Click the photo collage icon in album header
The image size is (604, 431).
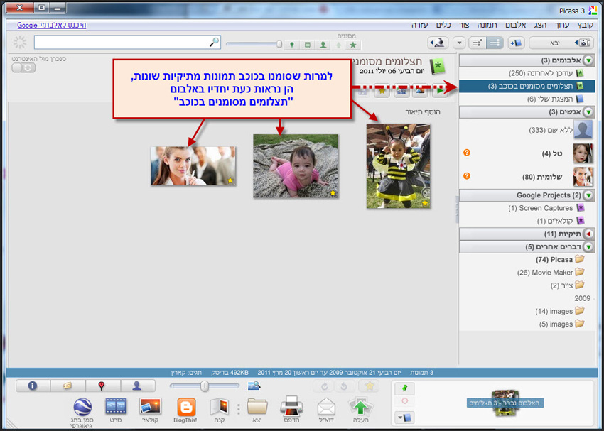pyautogui.click(x=420, y=91)
